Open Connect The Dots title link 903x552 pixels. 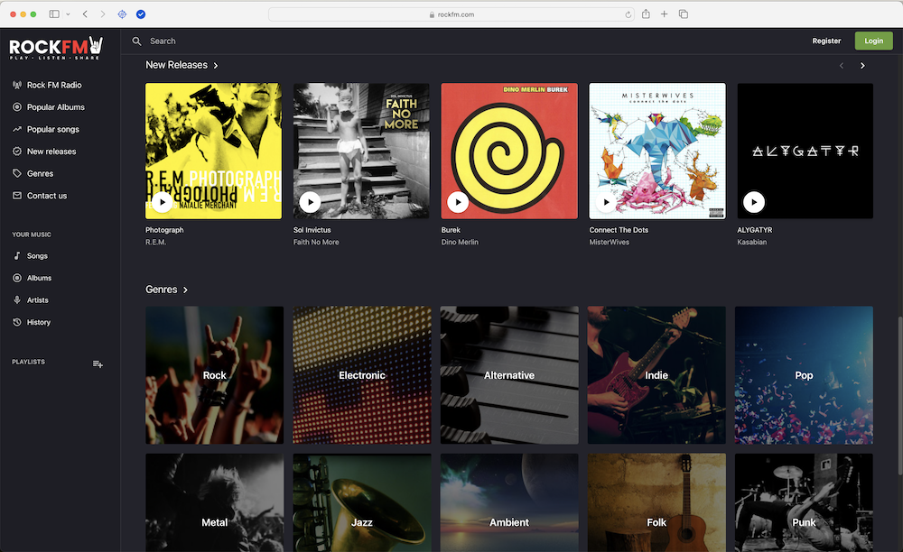[619, 230]
